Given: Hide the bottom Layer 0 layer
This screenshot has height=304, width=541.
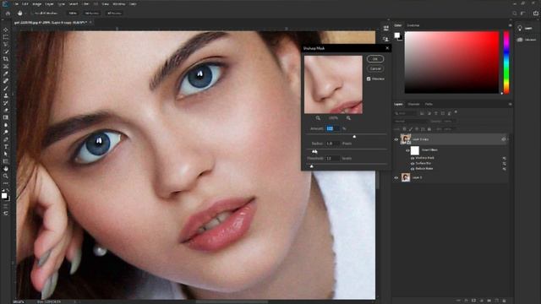Looking at the screenshot, I should [396, 178].
